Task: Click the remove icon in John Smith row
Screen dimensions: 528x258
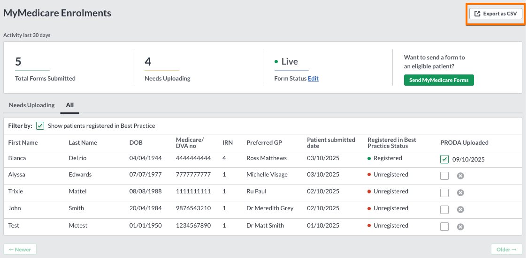Action: click(460, 210)
